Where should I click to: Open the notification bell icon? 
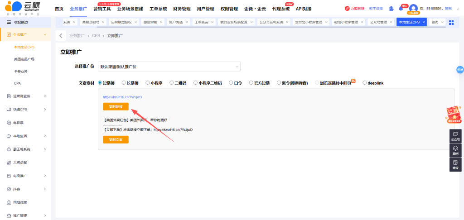pyautogui.click(x=401, y=9)
